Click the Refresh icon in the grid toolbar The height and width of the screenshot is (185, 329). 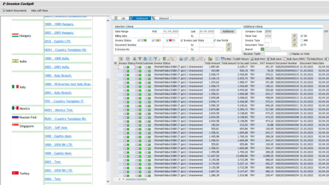pos(127,59)
